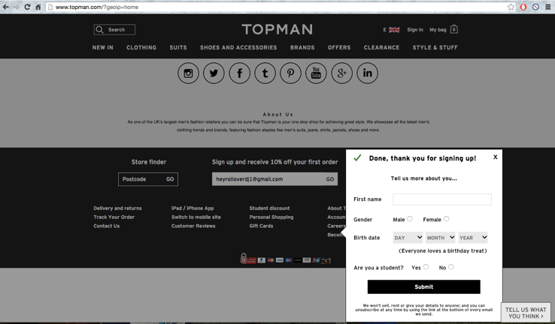Click the My bag link
Viewport: 555px width, 324px height.
click(438, 30)
